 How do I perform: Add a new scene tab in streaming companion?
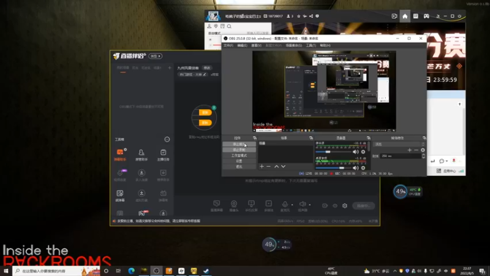pyautogui.click(x=170, y=67)
